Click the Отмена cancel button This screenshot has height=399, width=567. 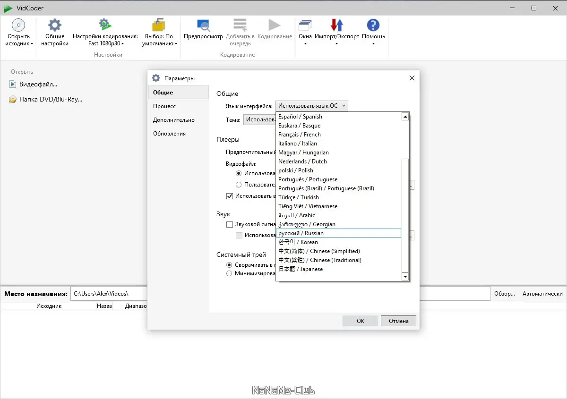(398, 321)
